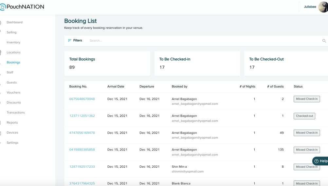Select Transactions from the sidebar
Image resolution: width=328 pixels, height=186 pixels.
(16, 113)
